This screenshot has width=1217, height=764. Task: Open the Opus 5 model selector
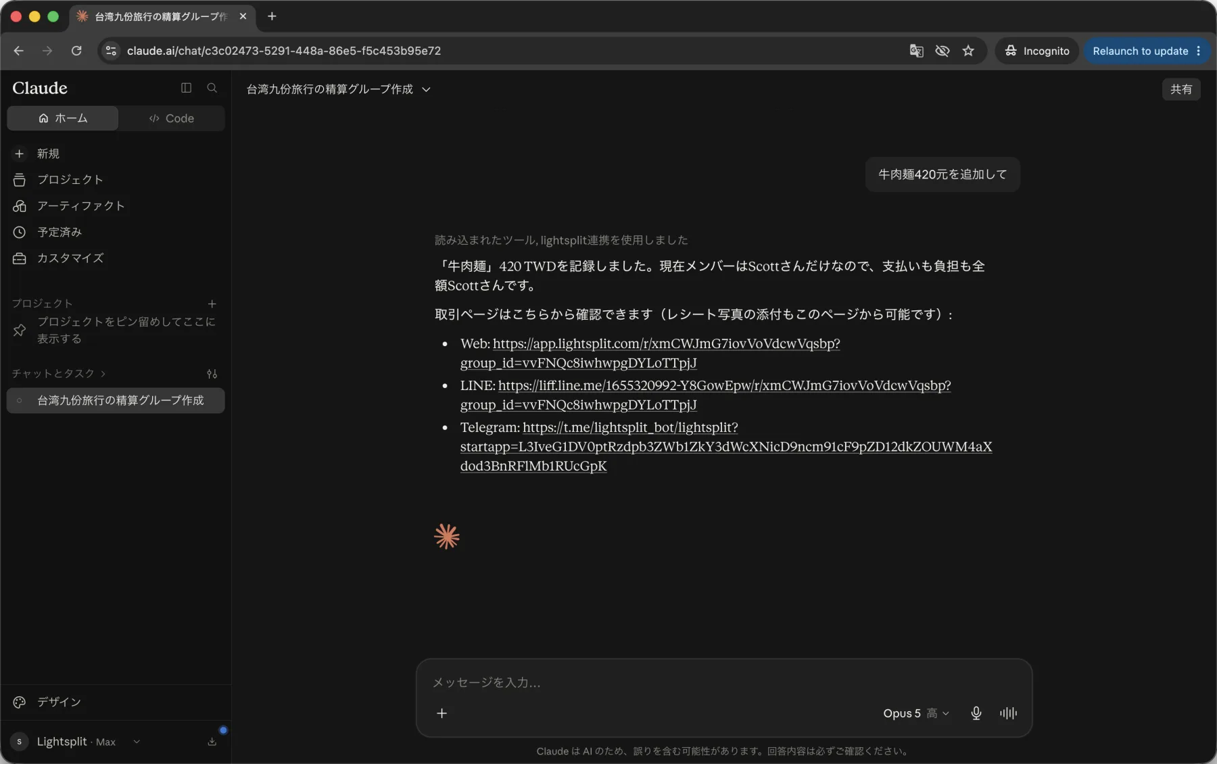click(916, 713)
